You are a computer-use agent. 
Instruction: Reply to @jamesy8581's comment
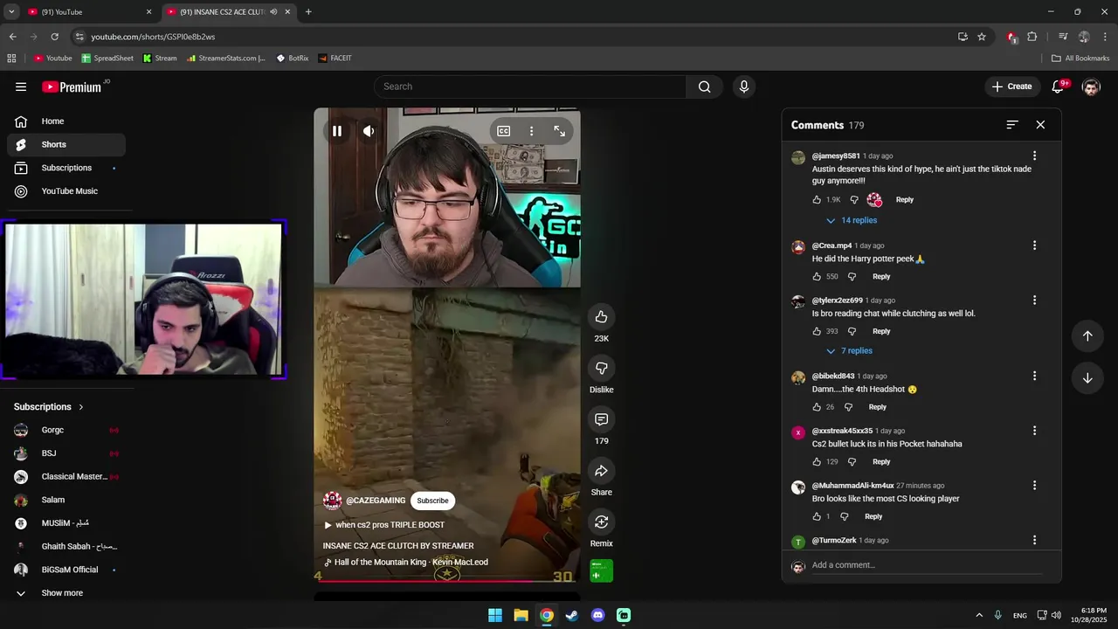905,200
